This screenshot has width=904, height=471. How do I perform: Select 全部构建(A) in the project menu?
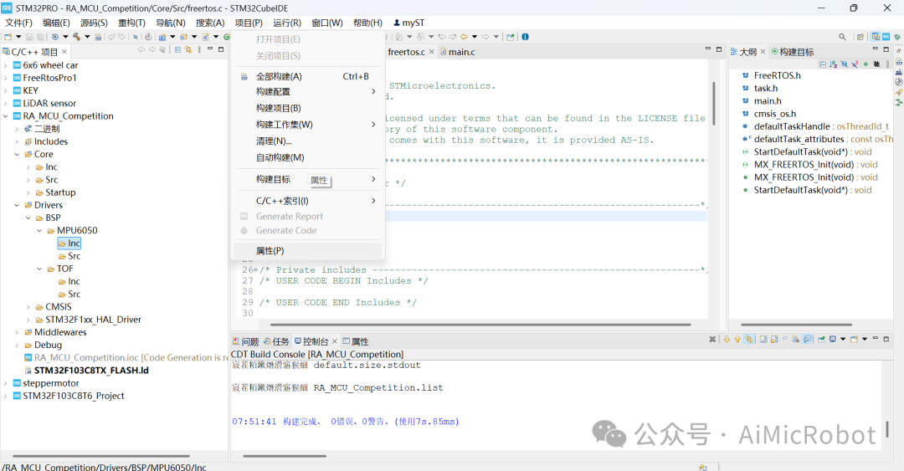point(308,76)
